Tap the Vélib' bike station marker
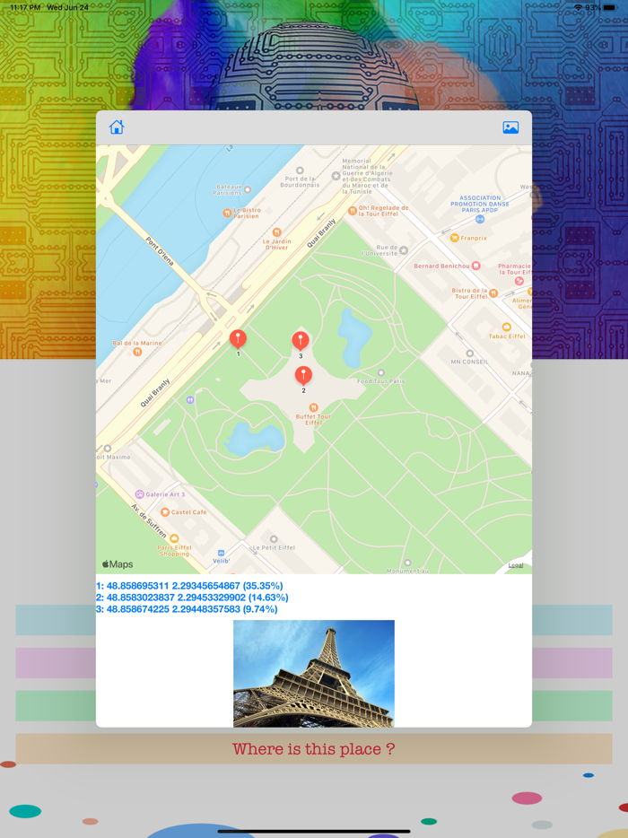This screenshot has height=838, width=628. (x=222, y=554)
